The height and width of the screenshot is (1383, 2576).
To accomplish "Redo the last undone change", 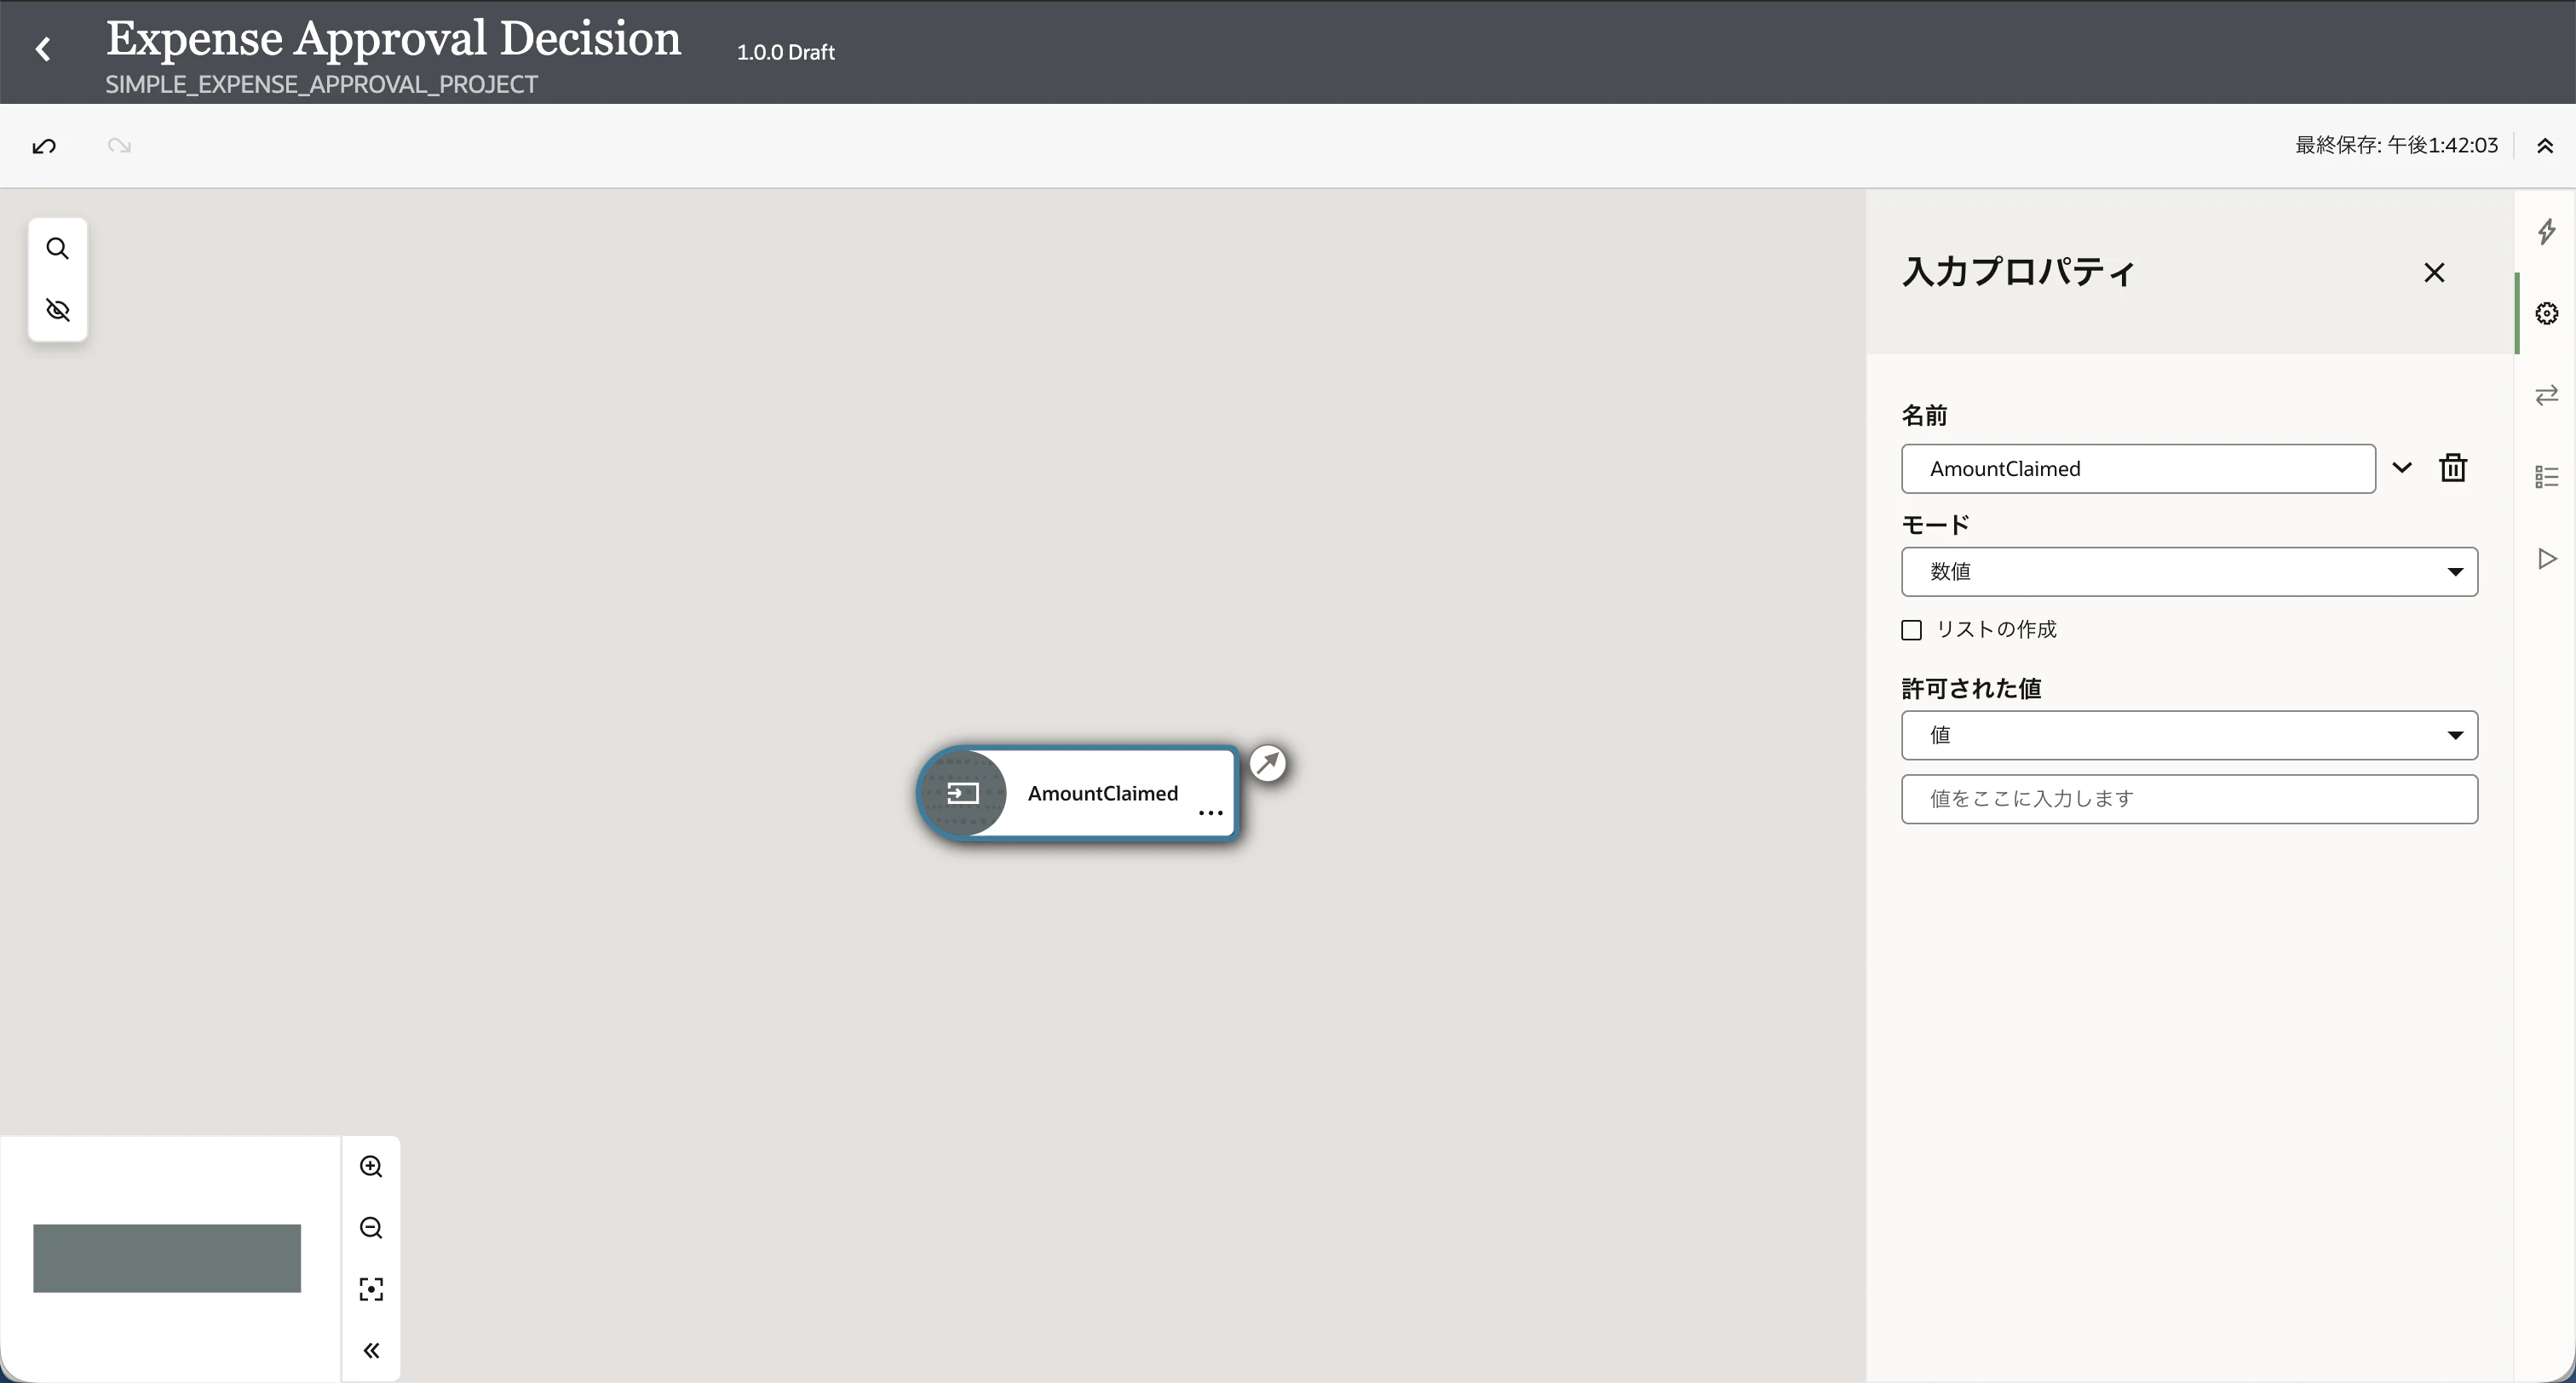I will click(x=119, y=146).
